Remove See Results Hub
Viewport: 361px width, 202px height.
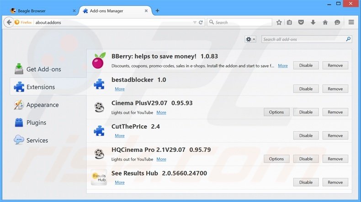[335, 182]
